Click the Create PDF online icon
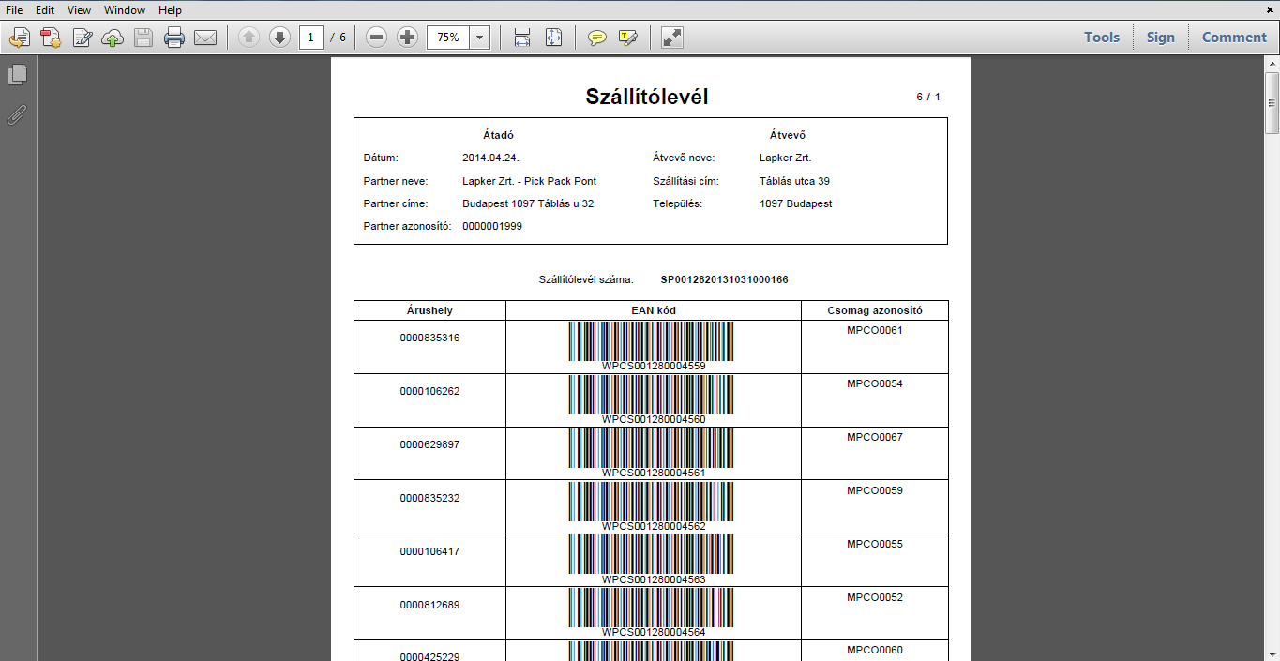The width and height of the screenshot is (1280, 661). 20,38
